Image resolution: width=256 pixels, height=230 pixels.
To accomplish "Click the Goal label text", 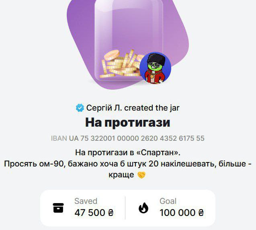I will point(168,201).
